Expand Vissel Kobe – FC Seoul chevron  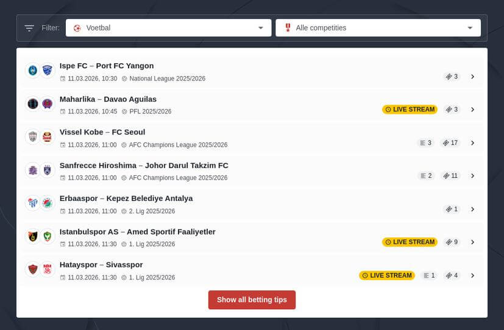[x=472, y=143]
